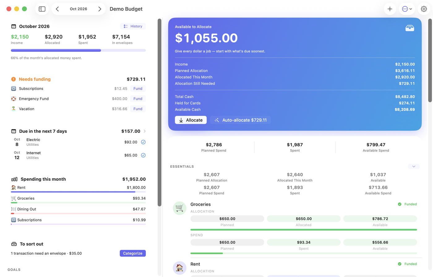Click the October 2026 calendar icon
Image resolution: width=433 pixels, height=277 pixels.
(14, 27)
